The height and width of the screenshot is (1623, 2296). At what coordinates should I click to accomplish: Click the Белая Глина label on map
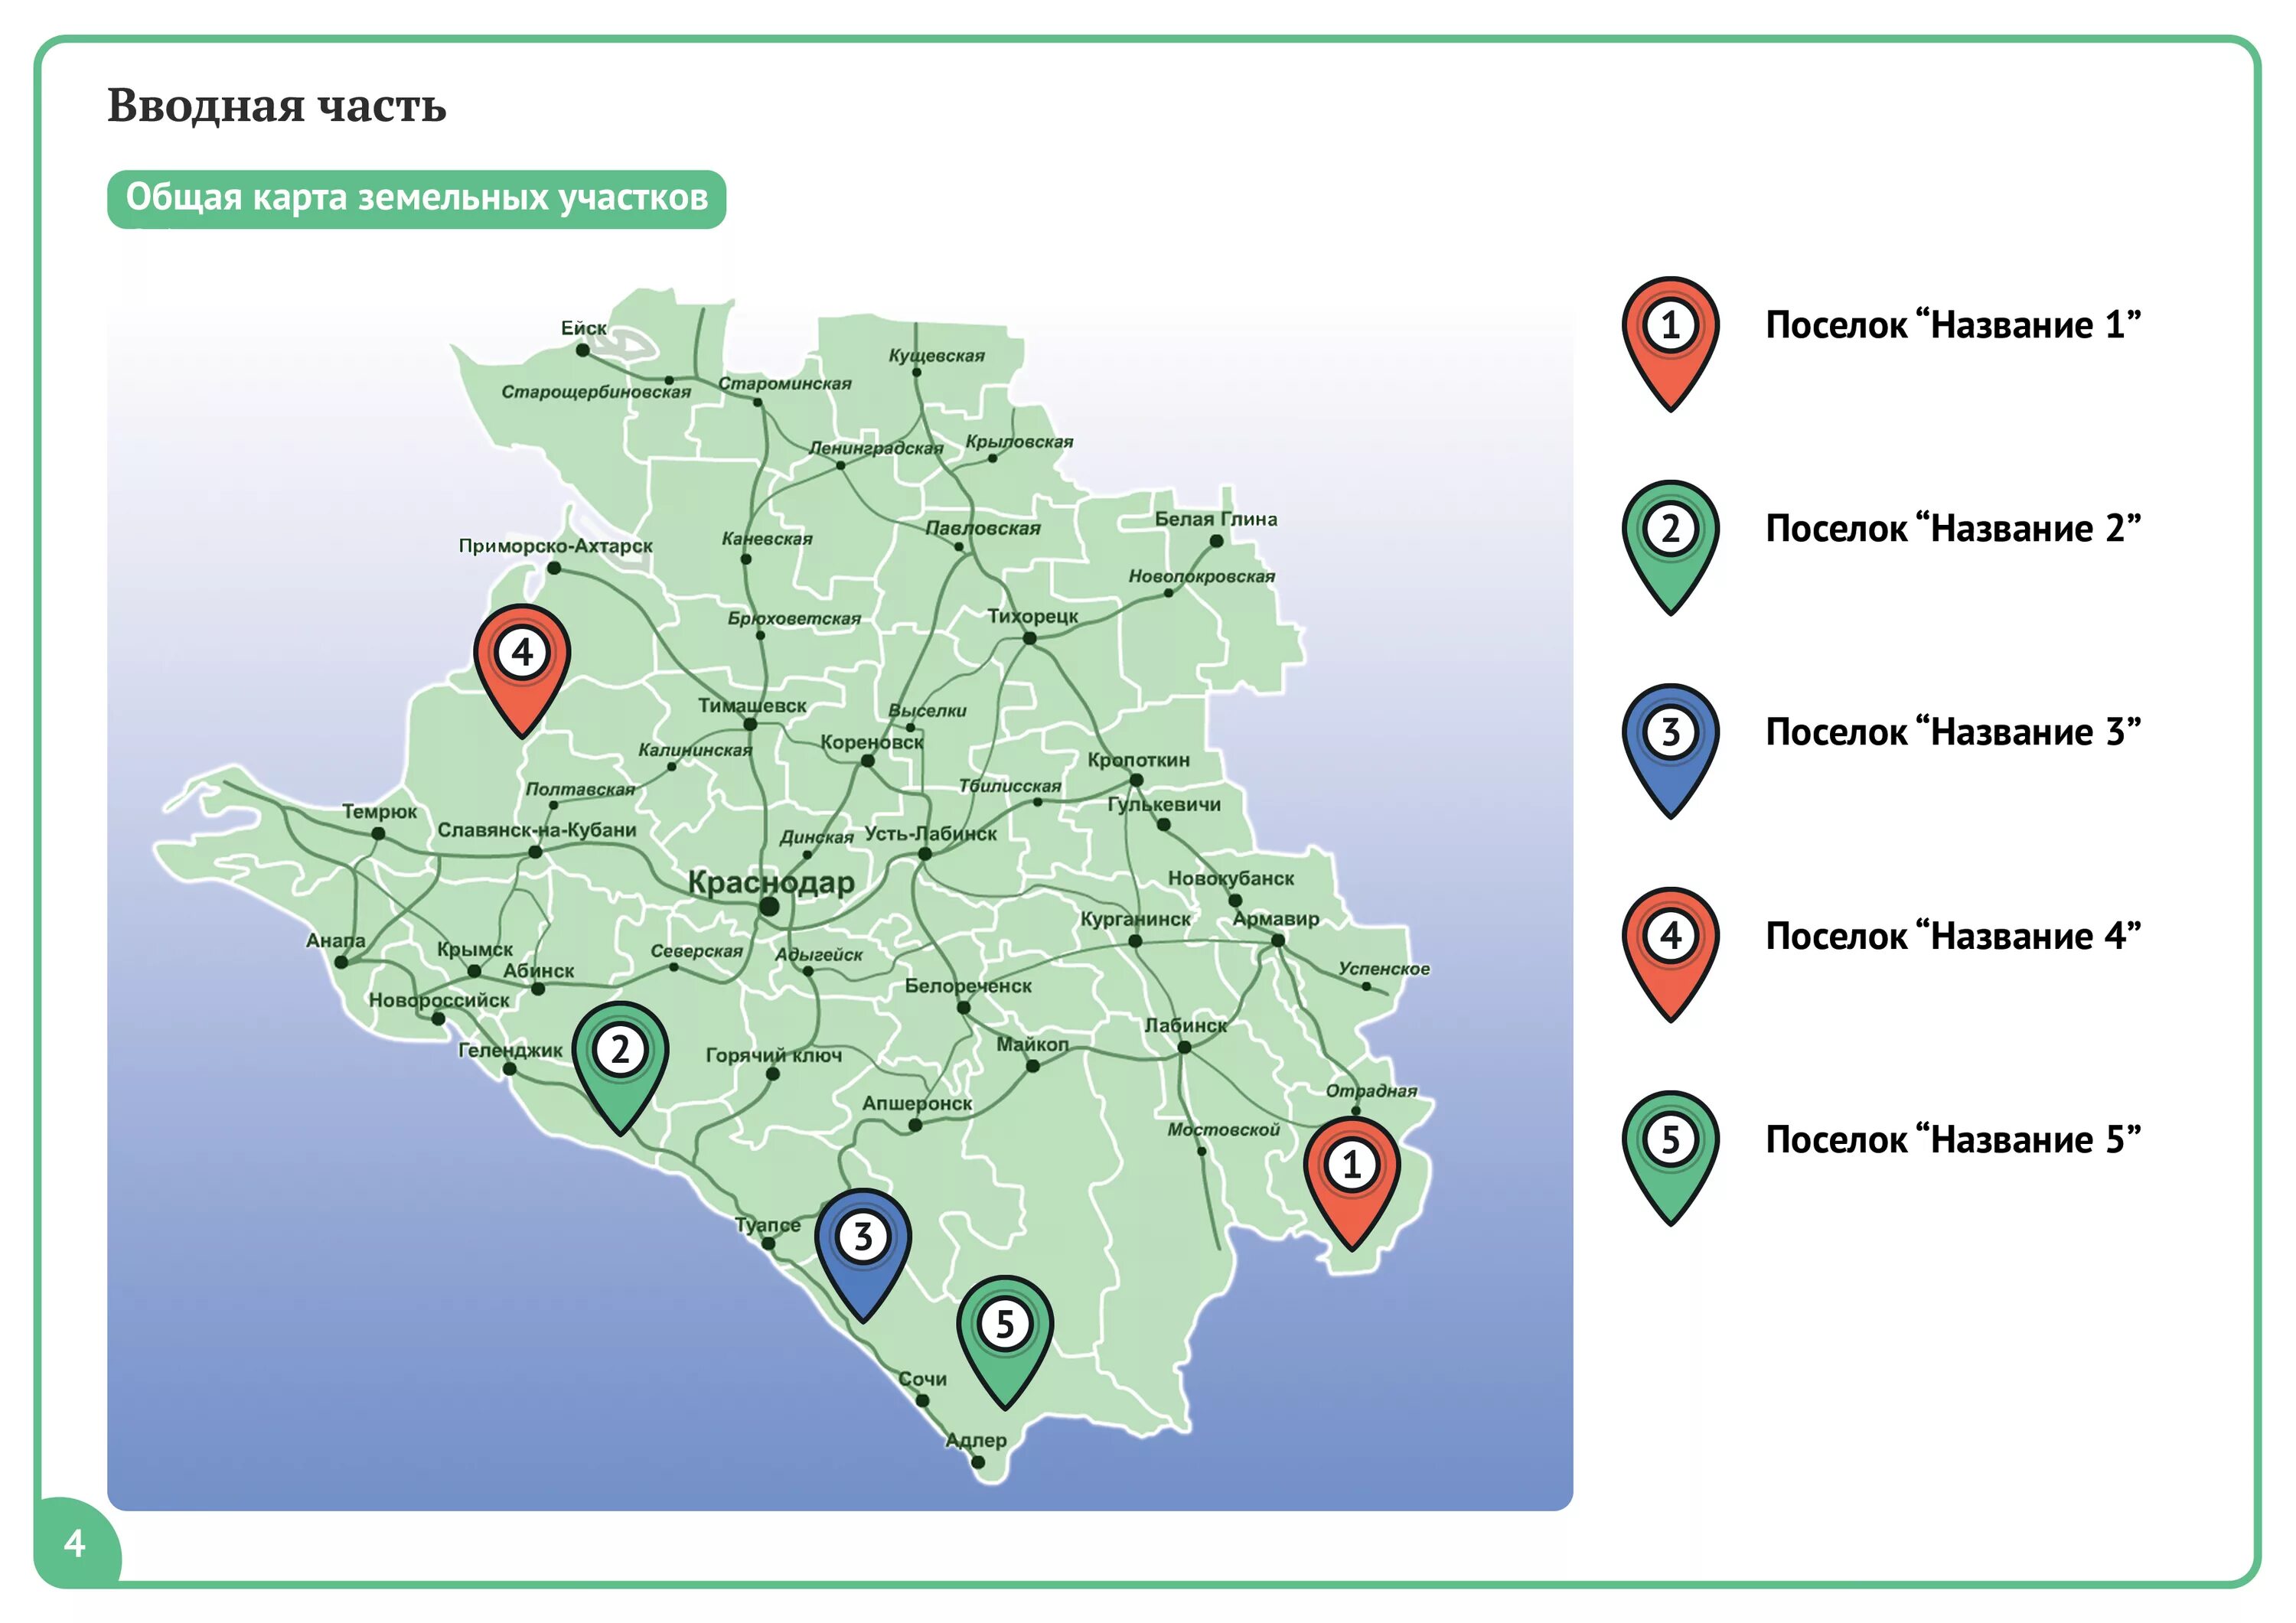[1216, 519]
